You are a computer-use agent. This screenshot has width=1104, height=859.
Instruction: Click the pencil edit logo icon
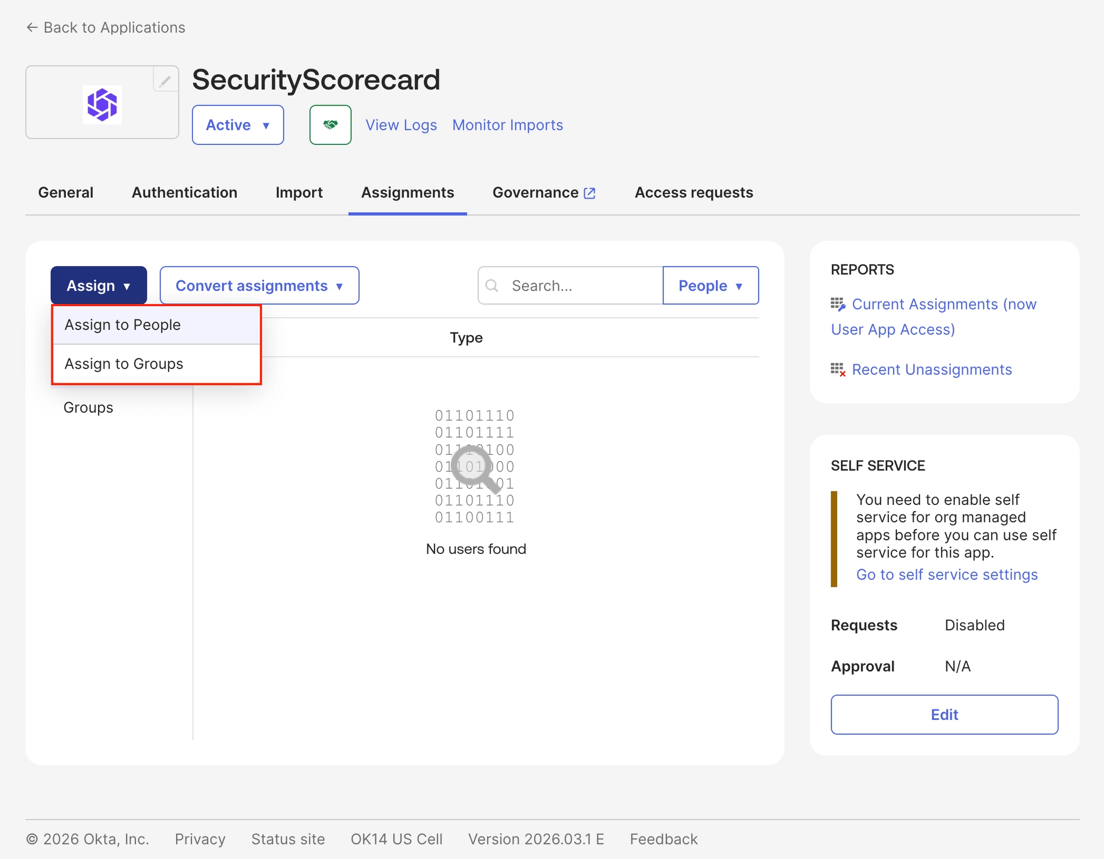click(165, 81)
